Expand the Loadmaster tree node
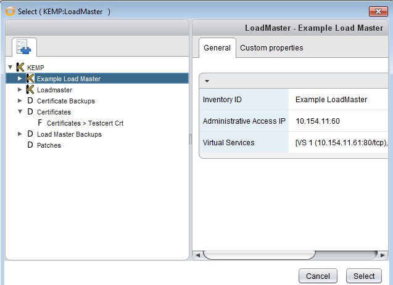The image size is (393, 285). pyautogui.click(x=20, y=89)
